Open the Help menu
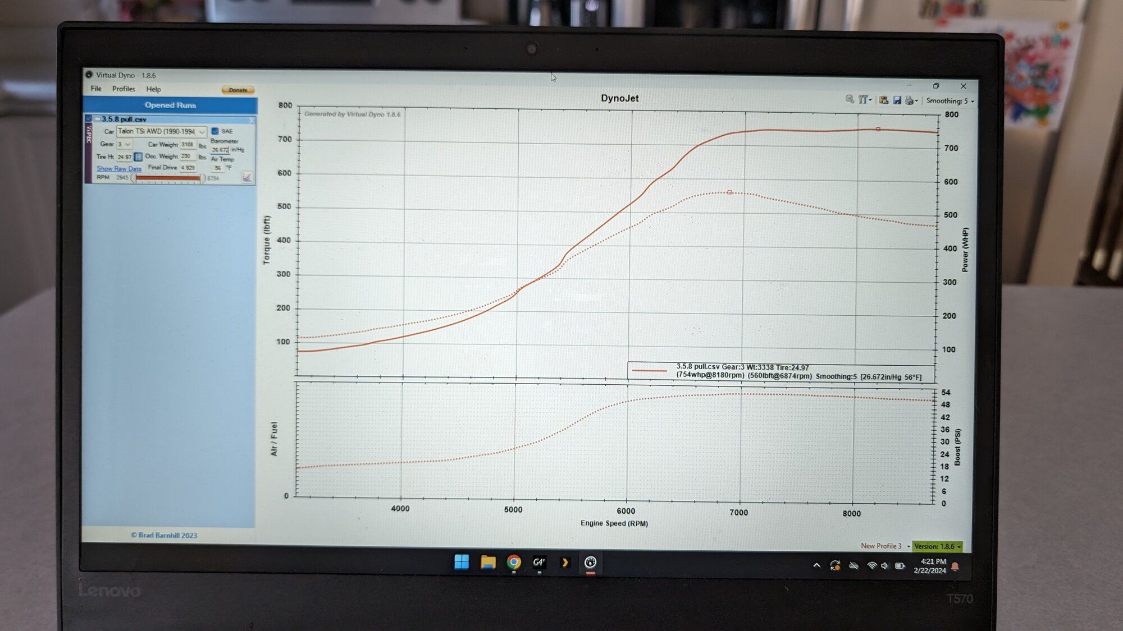This screenshot has width=1123, height=631. [x=153, y=89]
